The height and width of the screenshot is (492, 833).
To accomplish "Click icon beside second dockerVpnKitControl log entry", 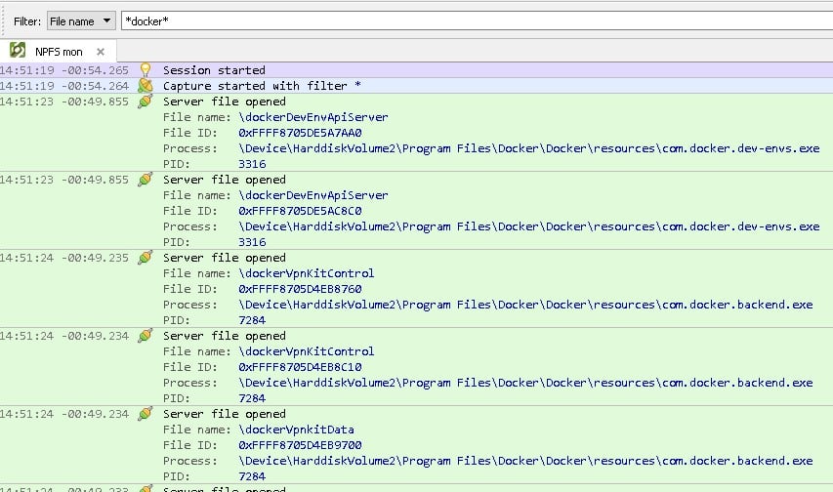I will pos(146,336).
